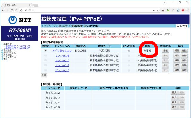Screen dimensions: 191x118
Task: Click the browser forward arrow
Action: (x=7, y=10)
